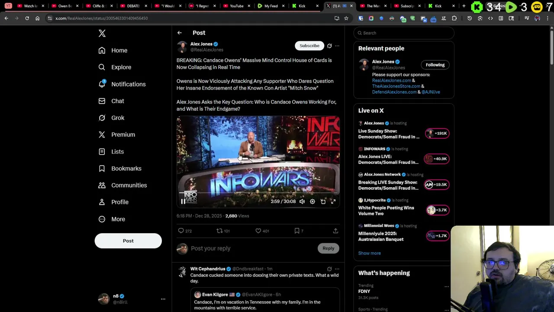Click the X logo in the sidebar
Image resolution: width=554 pixels, height=312 pixels.
click(x=102, y=33)
